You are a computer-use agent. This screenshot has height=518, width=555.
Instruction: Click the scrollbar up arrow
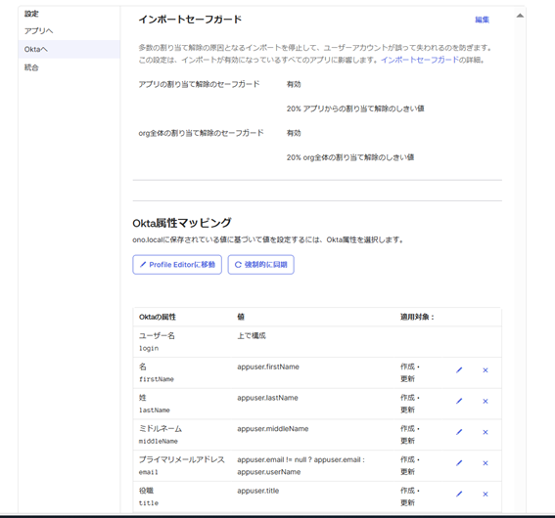pyautogui.click(x=520, y=16)
